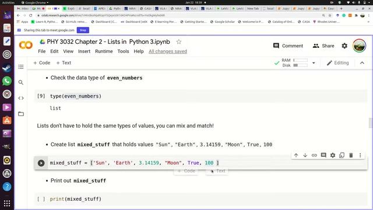Mirror cell in tab icon

tap(342, 155)
